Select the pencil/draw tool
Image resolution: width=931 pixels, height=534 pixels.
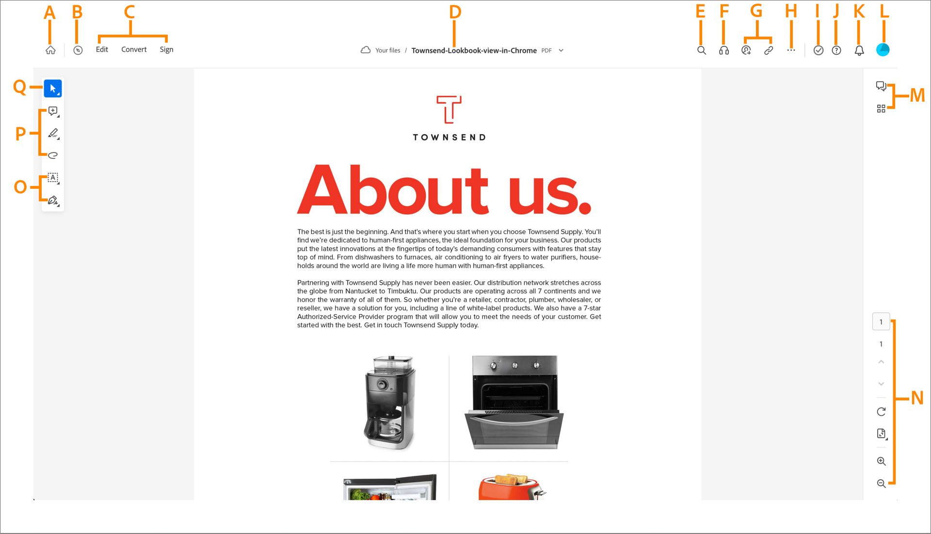point(54,133)
